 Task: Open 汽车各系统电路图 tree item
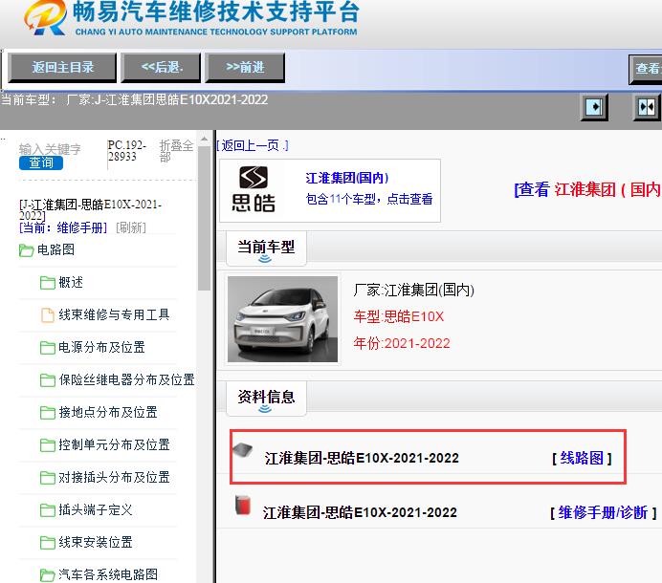tap(108, 574)
